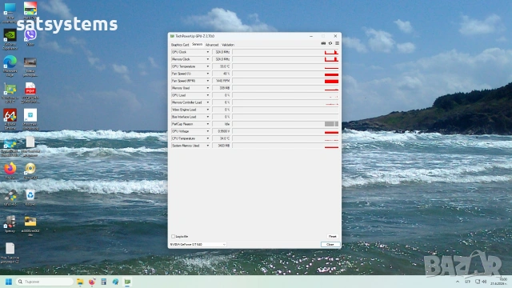The image size is (512, 288).
Task: Expand the PerfCap Reason sensor dropdown
Action: [208, 124]
